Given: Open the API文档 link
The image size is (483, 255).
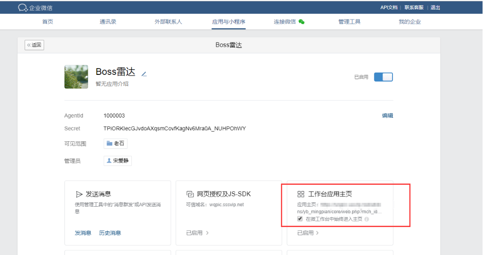Looking at the screenshot, I should point(389,8).
